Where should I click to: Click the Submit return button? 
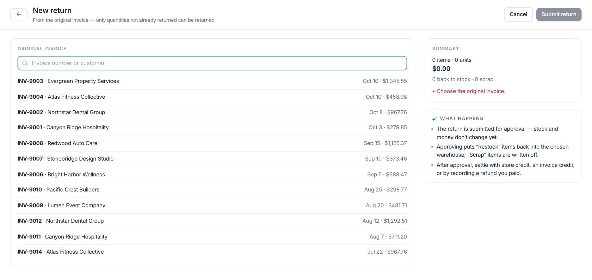pyautogui.click(x=559, y=14)
